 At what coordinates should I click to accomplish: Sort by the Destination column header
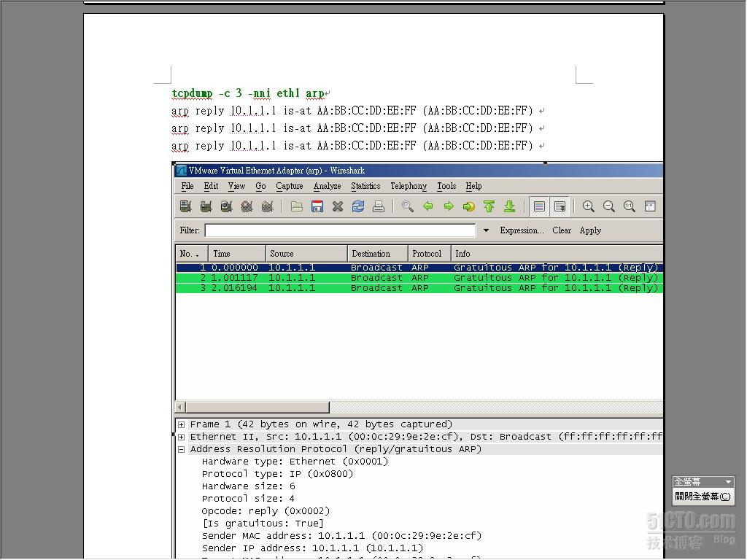click(377, 254)
